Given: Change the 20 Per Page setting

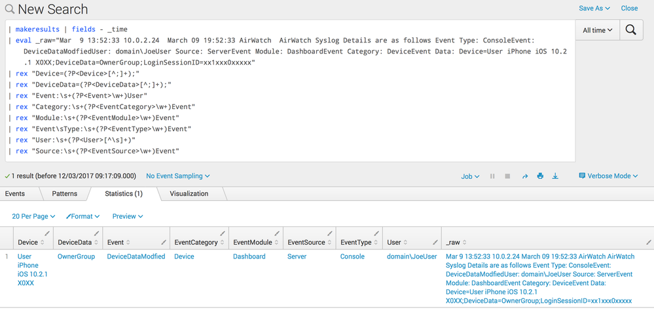Looking at the screenshot, I should pyautogui.click(x=33, y=216).
